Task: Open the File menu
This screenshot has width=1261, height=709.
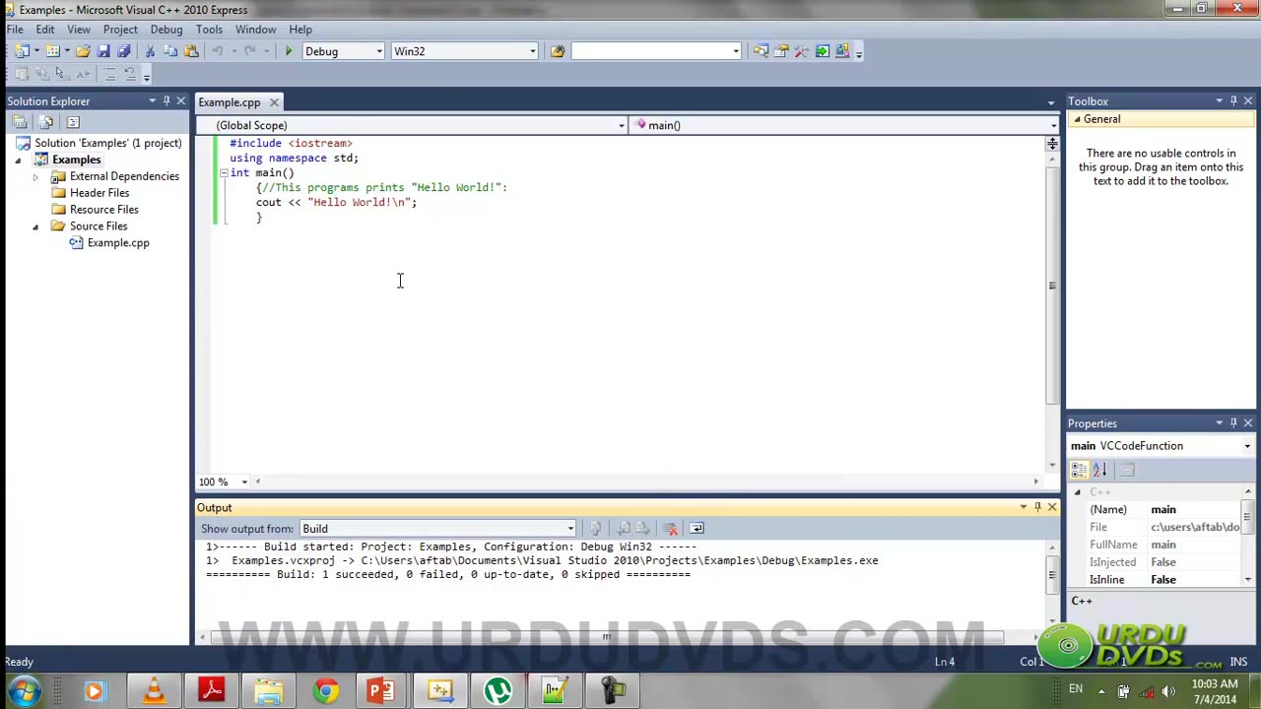Action: (15, 30)
